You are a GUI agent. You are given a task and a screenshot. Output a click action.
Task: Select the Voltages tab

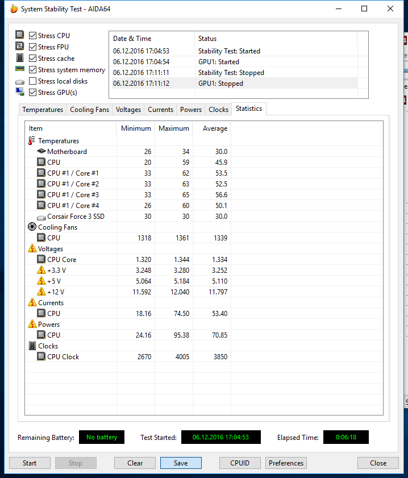(x=128, y=110)
